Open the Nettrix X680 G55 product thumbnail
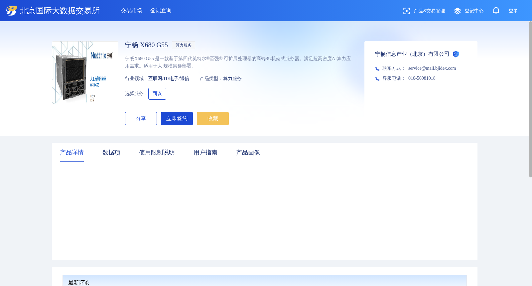This screenshot has width=532, height=286. tap(85, 72)
